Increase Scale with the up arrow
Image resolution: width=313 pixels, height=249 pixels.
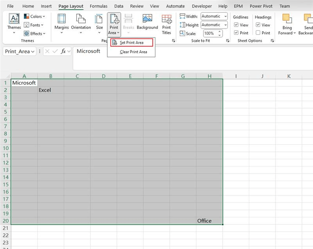tap(219, 32)
